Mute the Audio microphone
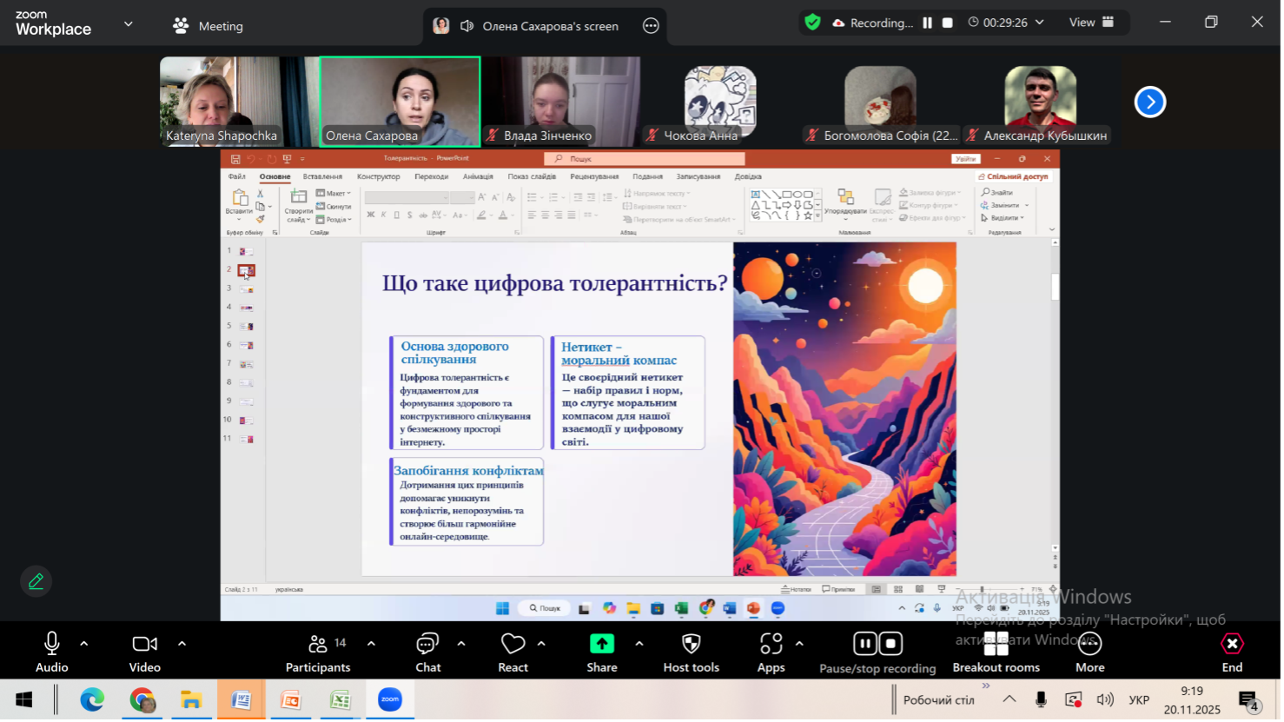This screenshot has width=1284, height=722. click(51, 652)
